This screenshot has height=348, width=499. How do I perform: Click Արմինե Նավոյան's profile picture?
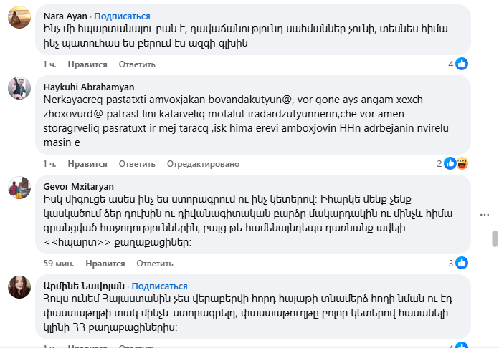tap(18, 287)
